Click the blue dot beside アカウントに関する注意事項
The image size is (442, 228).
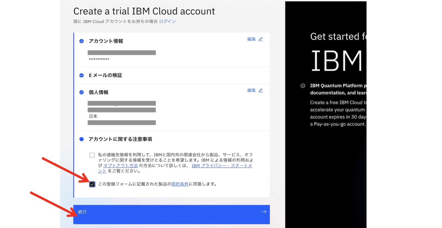coord(81,139)
